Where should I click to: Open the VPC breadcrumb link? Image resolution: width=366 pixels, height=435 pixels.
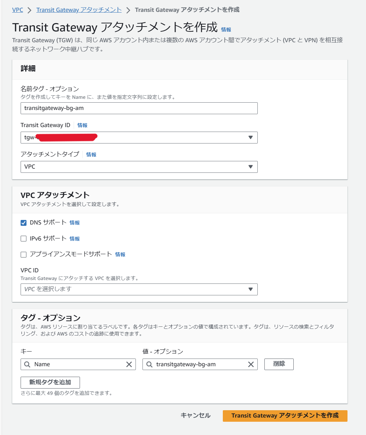17,10
